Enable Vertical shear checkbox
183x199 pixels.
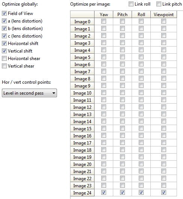pyautogui.click(x=4, y=66)
